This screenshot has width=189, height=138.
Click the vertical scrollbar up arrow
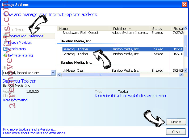tap(186, 28)
